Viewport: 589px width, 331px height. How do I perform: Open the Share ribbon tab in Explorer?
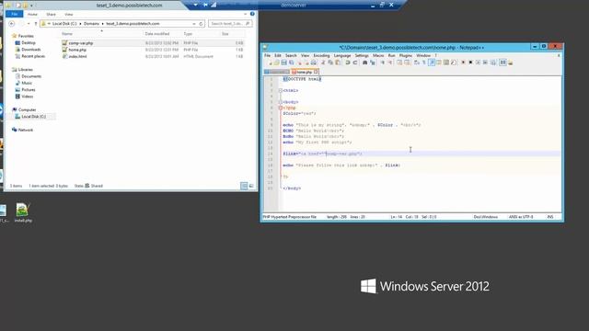tap(51, 15)
